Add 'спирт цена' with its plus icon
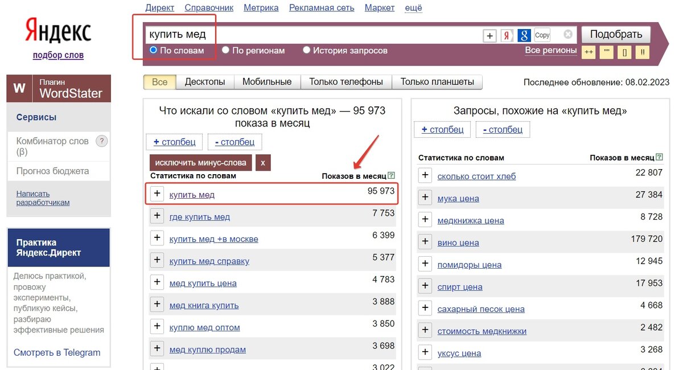Viewport: 683px width, 370px height. pos(425,286)
